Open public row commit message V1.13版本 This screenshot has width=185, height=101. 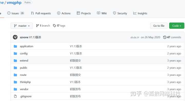(x=76, y=68)
